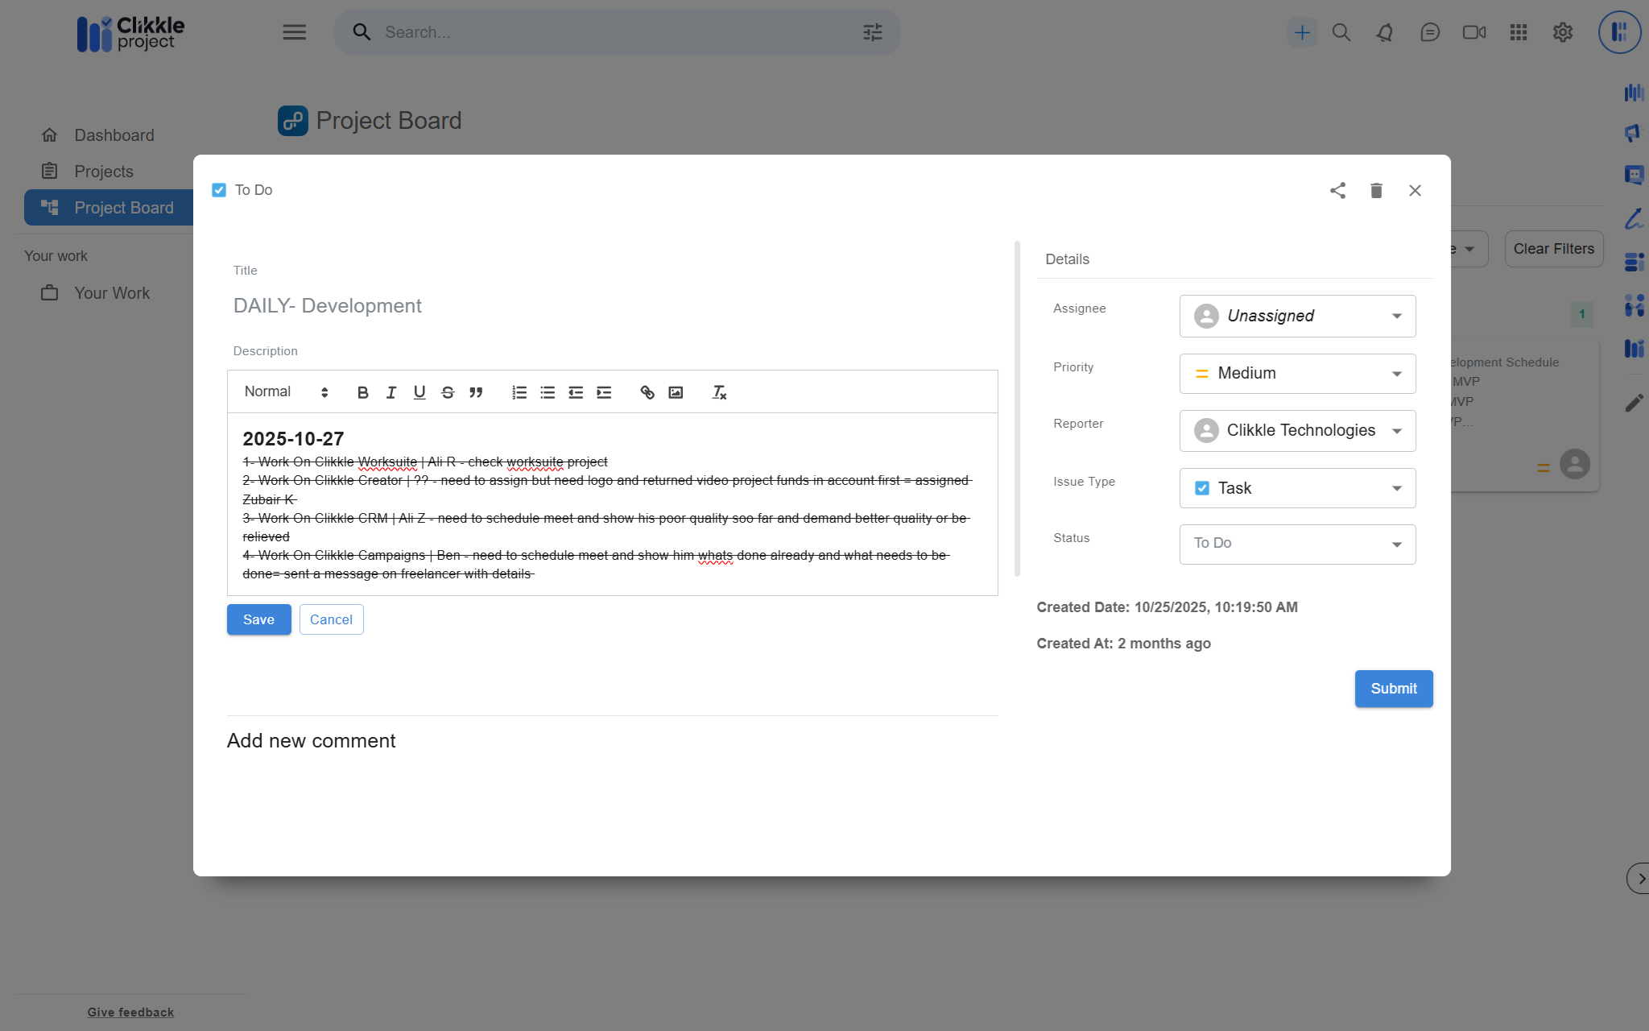Insert a link into description
This screenshot has height=1031, width=1649.
click(647, 392)
